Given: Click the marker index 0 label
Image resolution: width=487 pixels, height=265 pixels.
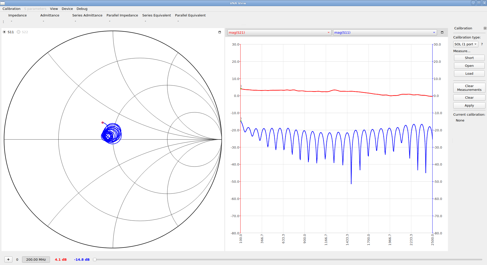Looking at the screenshot, I should pyautogui.click(x=17, y=259).
